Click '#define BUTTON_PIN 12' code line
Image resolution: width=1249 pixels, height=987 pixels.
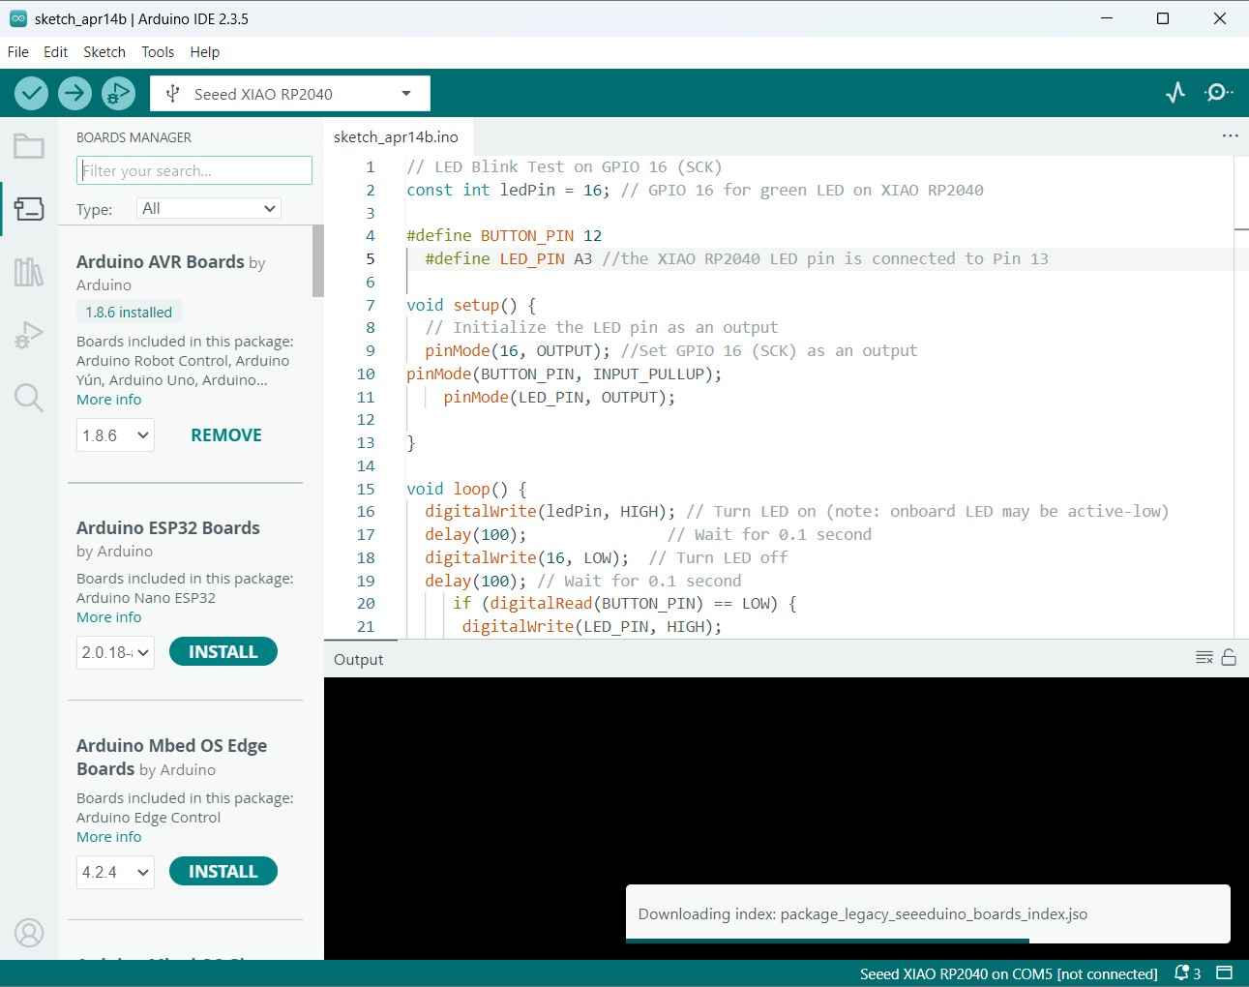click(x=504, y=236)
